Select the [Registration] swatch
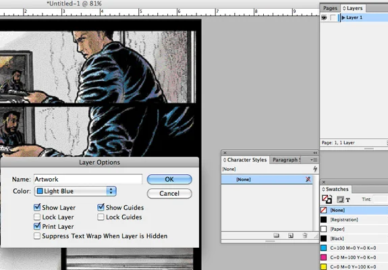This screenshot has width=388, height=270. coord(354,220)
